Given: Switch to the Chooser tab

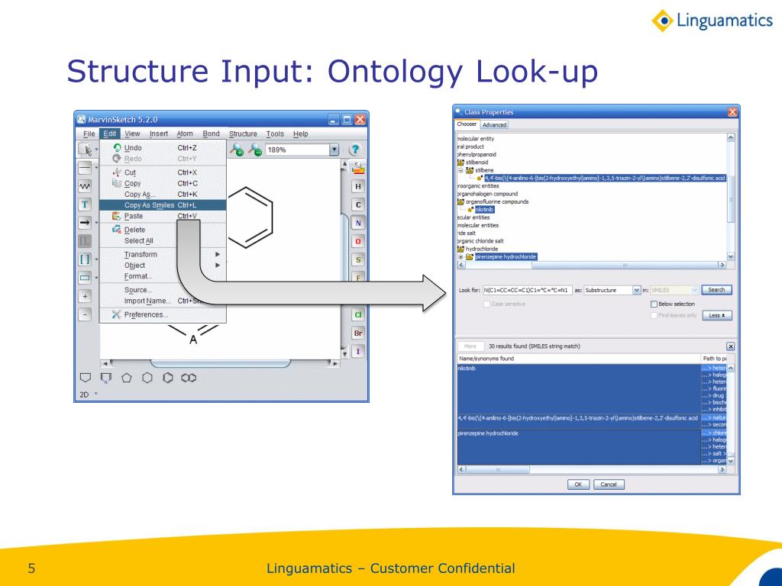Looking at the screenshot, I should (x=467, y=124).
